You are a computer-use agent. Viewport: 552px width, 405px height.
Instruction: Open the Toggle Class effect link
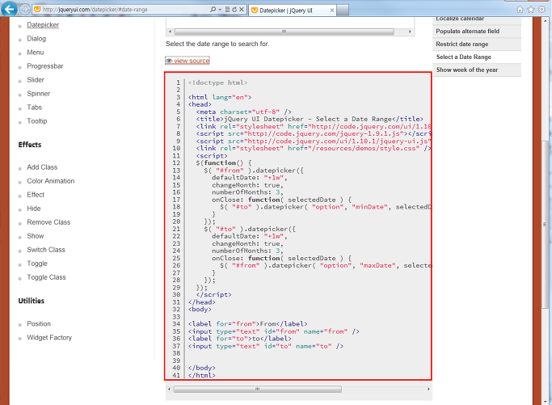click(x=46, y=277)
